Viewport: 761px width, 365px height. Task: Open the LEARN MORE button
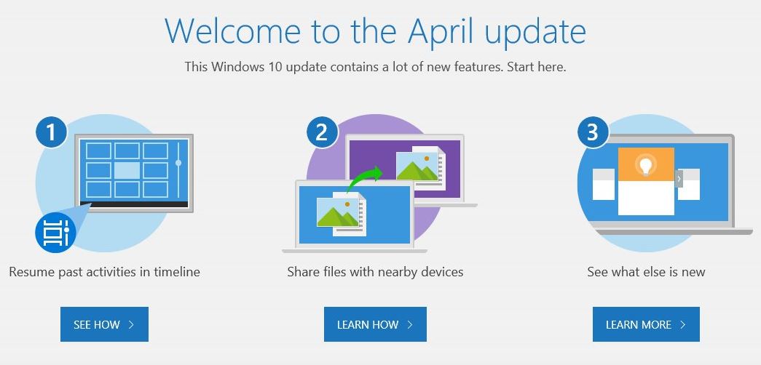pos(646,324)
